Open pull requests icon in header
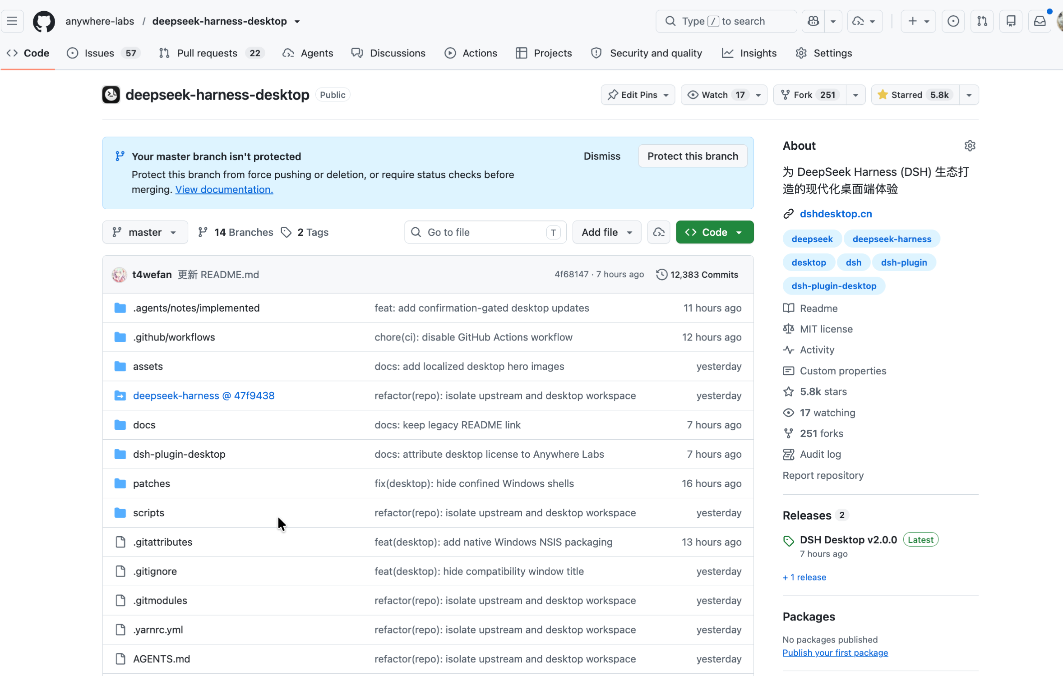 click(x=982, y=21)
